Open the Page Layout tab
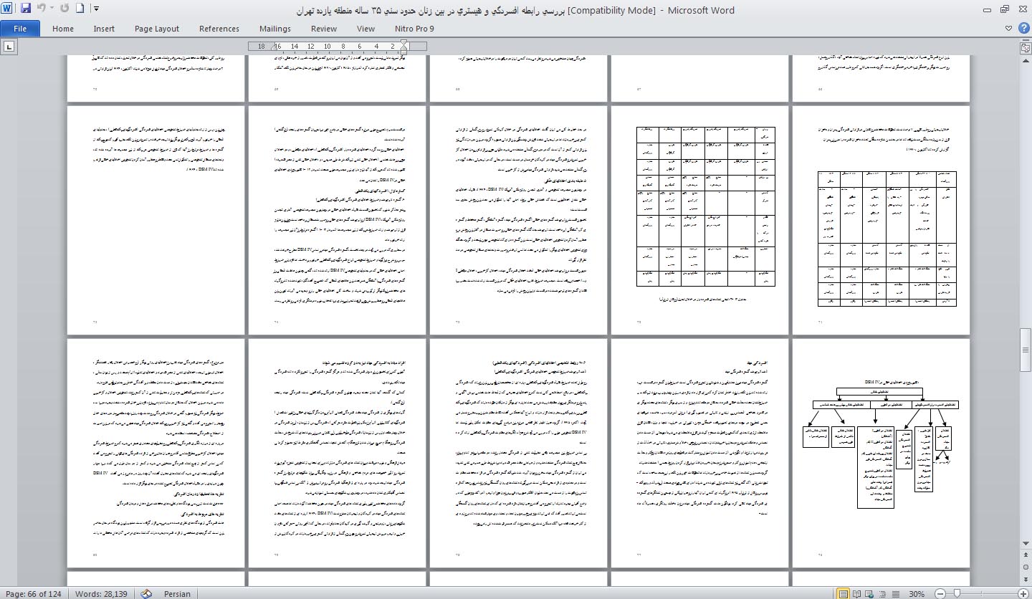This screenshot has height=599, width=1032. 156,29
